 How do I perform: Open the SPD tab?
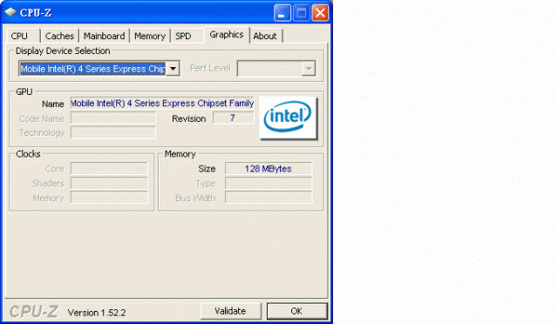pos(187,36)
